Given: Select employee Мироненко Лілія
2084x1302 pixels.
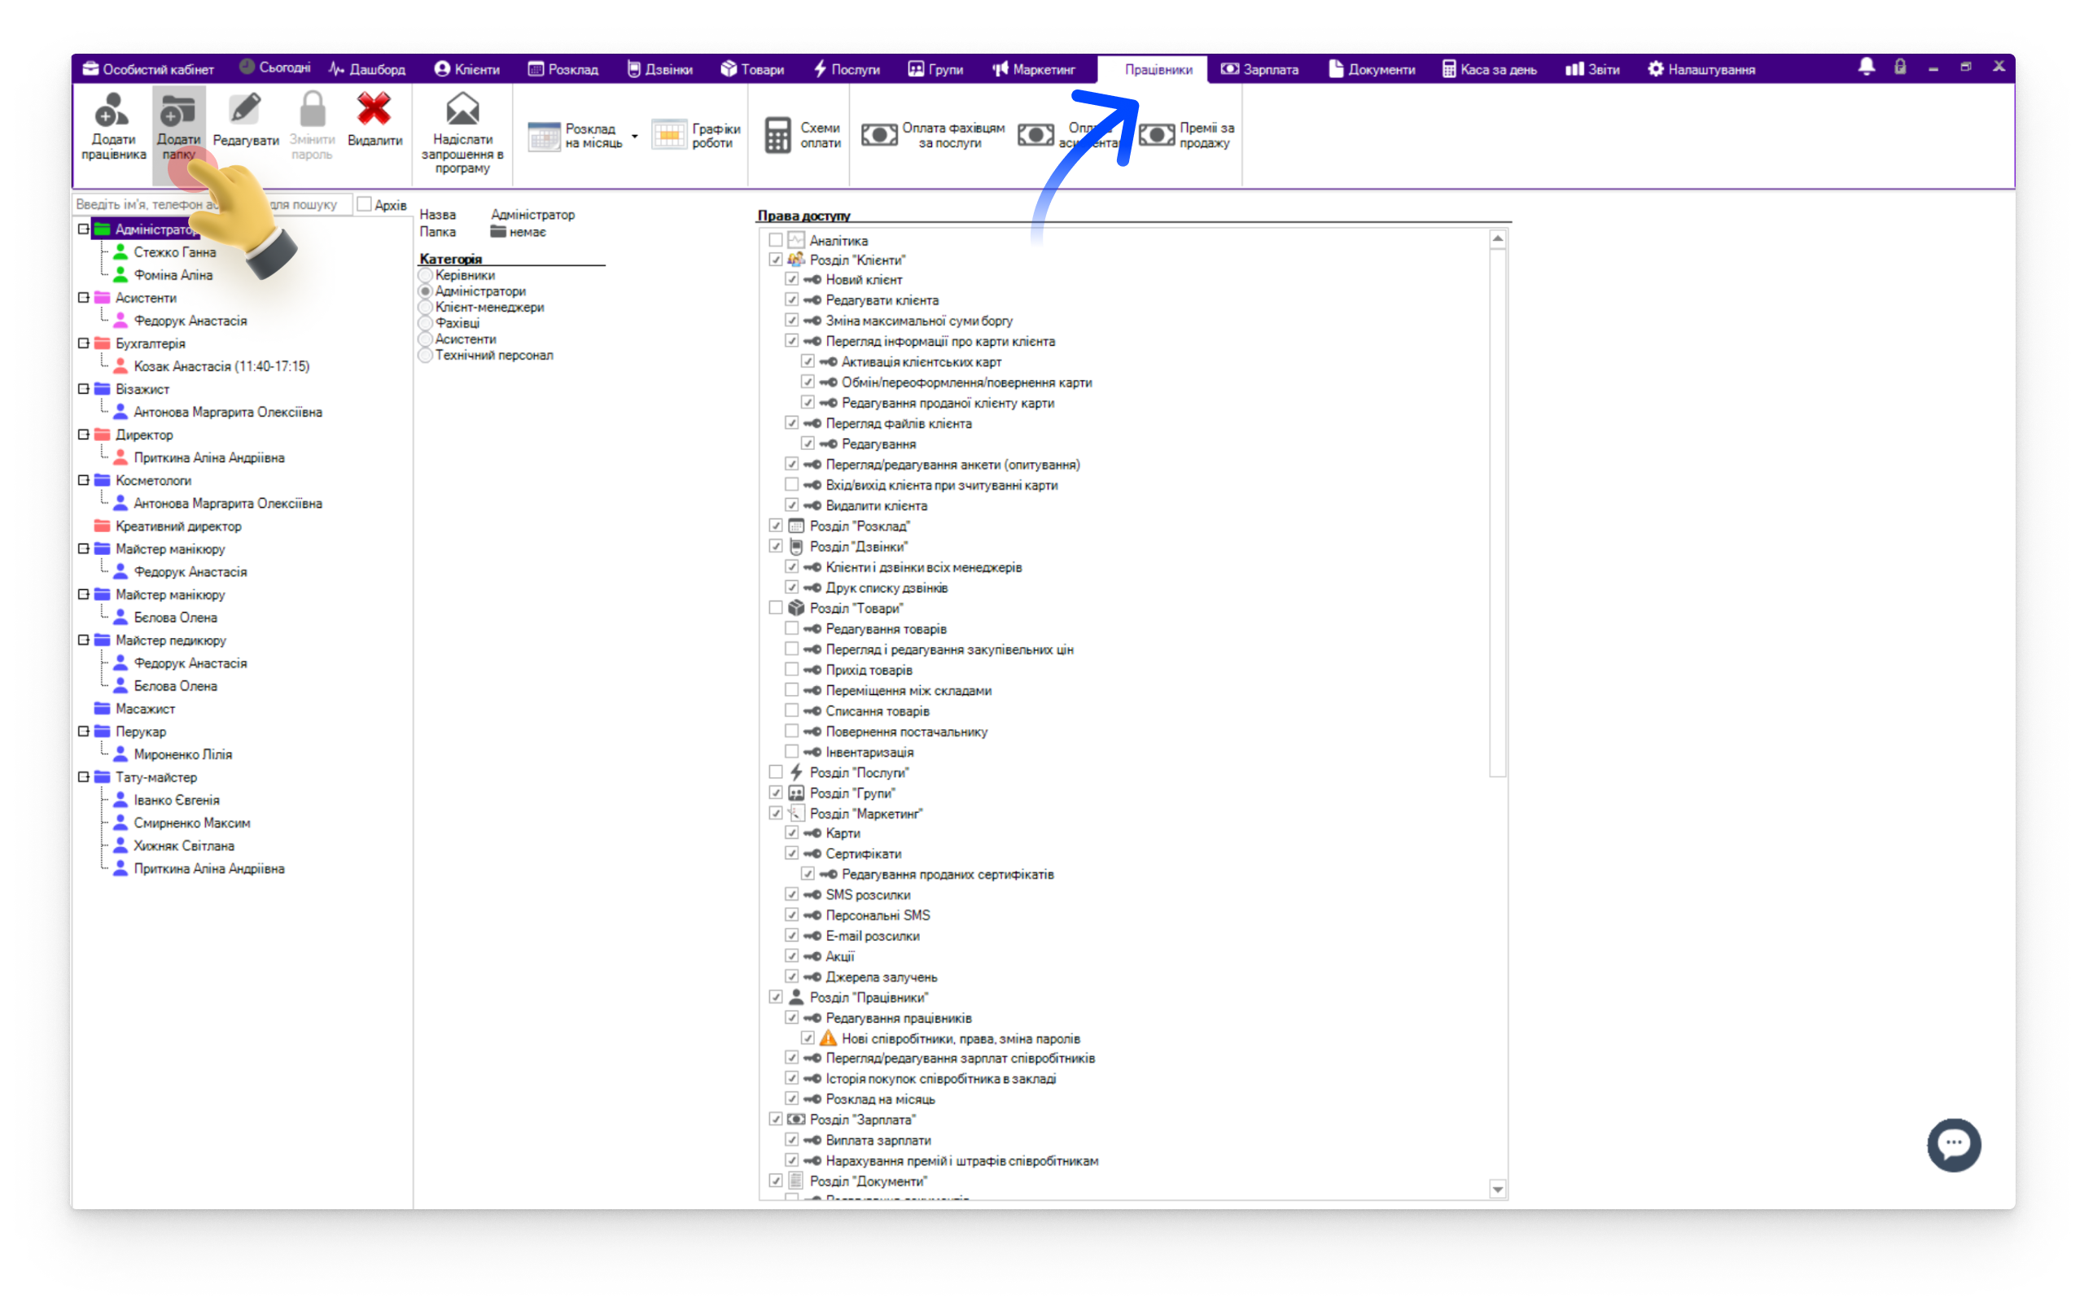Looking at the screenshot, I should (x=182, y=754).
